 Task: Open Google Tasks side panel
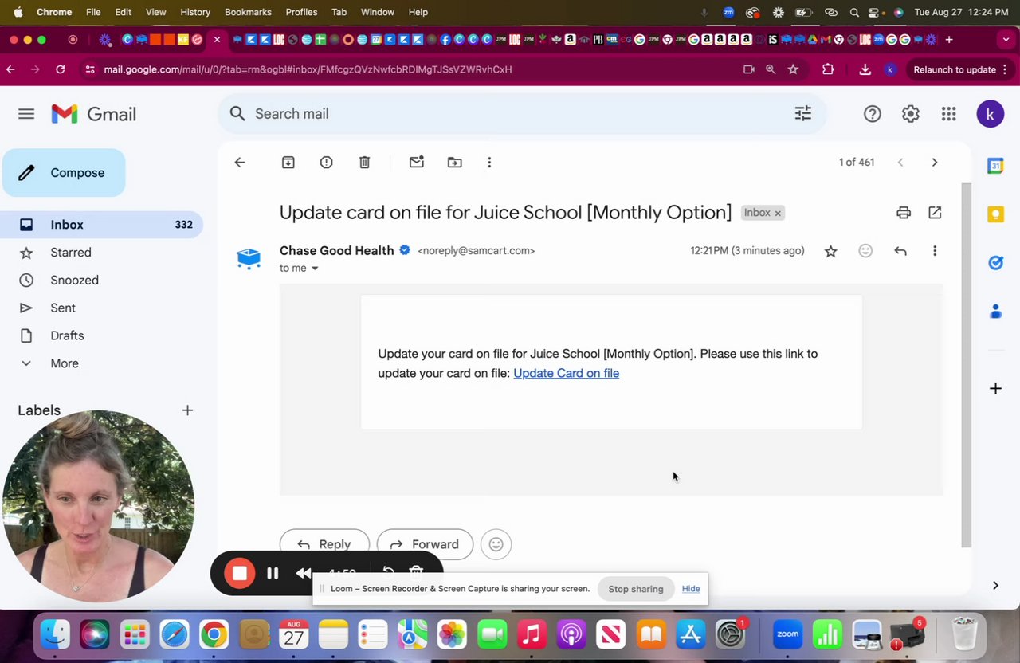[995, 263]
